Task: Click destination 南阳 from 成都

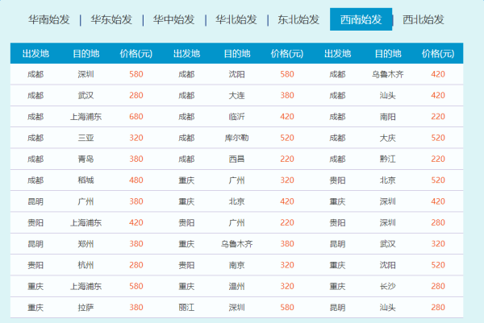Action: (388, 117)
